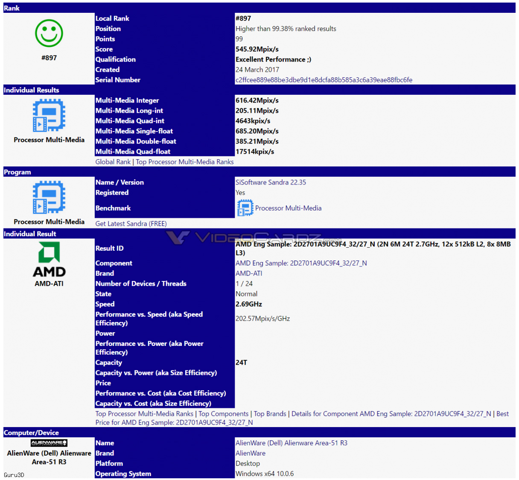The height and width of the screenshot is (480, 519).
Task: Click the '1 / 24' devices threads value
Action: (x=244, y=284)
